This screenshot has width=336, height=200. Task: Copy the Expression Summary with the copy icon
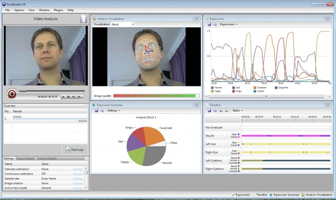[x=102, y=111]
